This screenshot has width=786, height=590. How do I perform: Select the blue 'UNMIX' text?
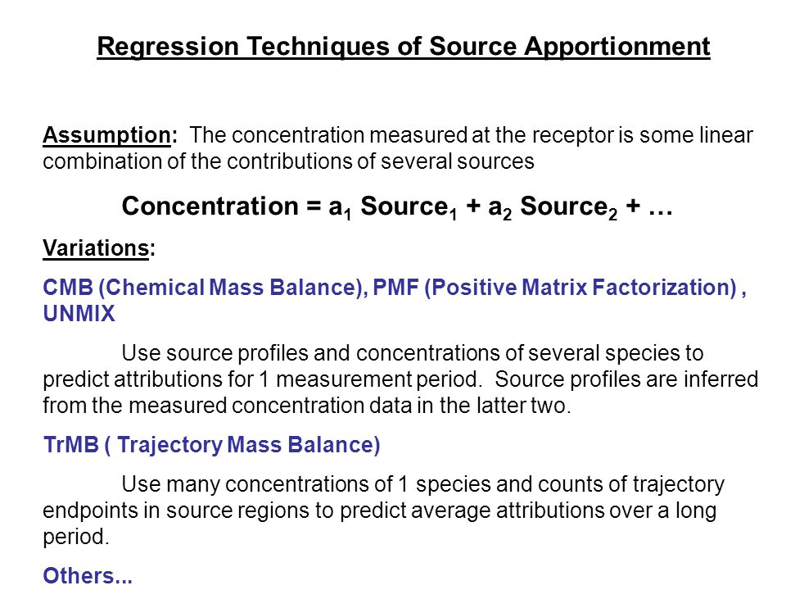(79, 314)
